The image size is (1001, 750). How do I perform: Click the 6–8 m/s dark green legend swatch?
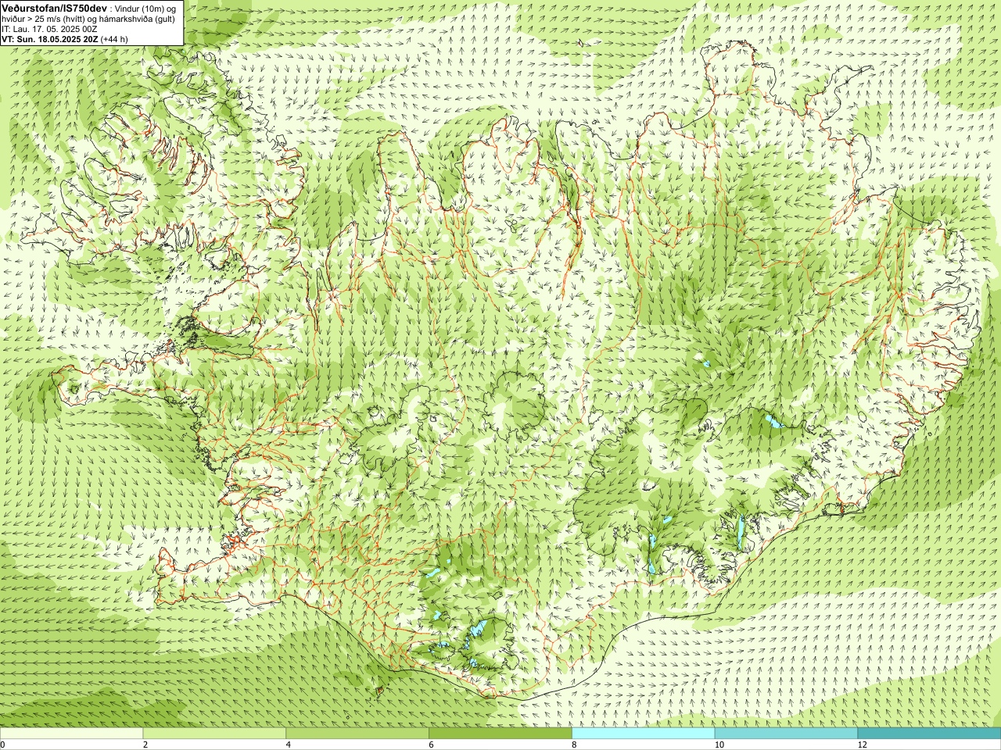(x=500, y=734)
